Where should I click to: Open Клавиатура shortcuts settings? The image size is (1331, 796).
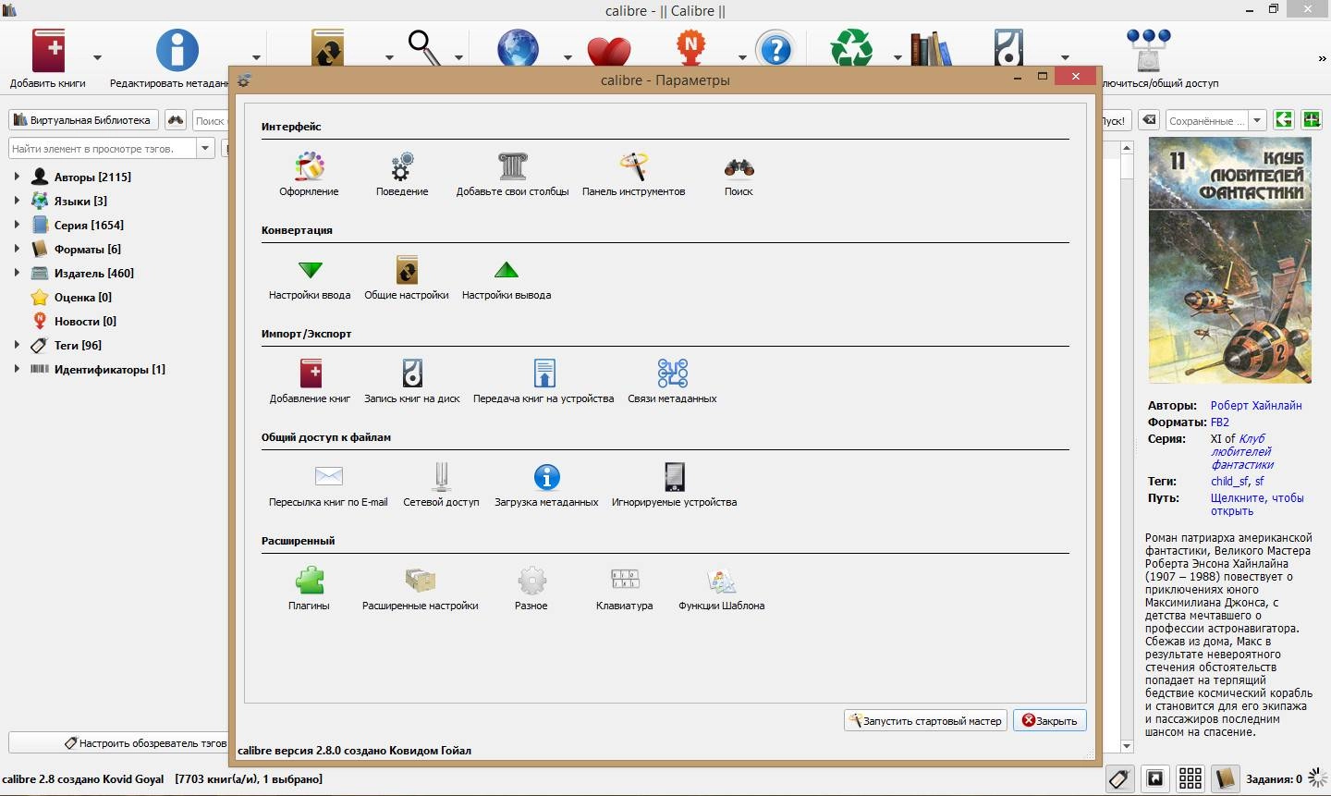point(625,589)
